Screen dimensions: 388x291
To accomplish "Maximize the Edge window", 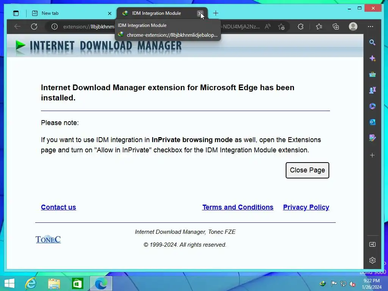I will [360, 8].
